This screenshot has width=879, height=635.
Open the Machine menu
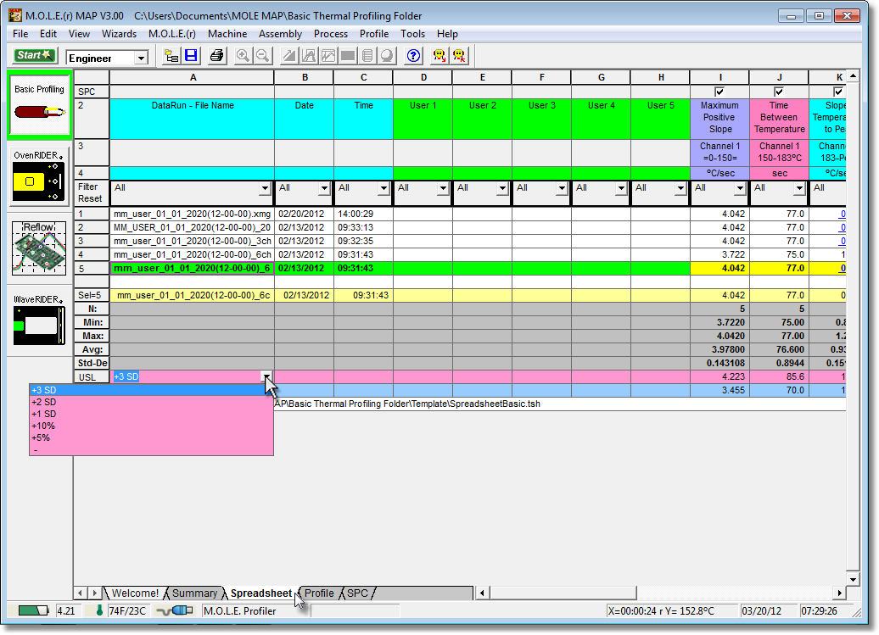click(227, 34)
